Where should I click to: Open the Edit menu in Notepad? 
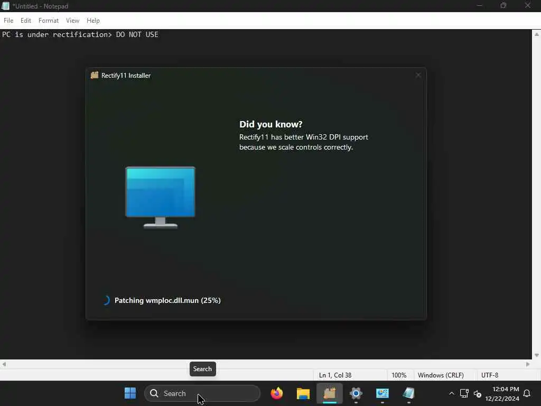[x=25, y=21]
